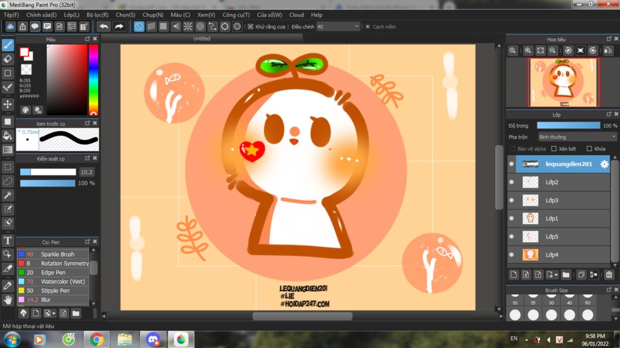This screenshot has width=620, height=348.
Task: Select the rectangular Select tool
Action: pyautogui.click(x=7, y=167)
